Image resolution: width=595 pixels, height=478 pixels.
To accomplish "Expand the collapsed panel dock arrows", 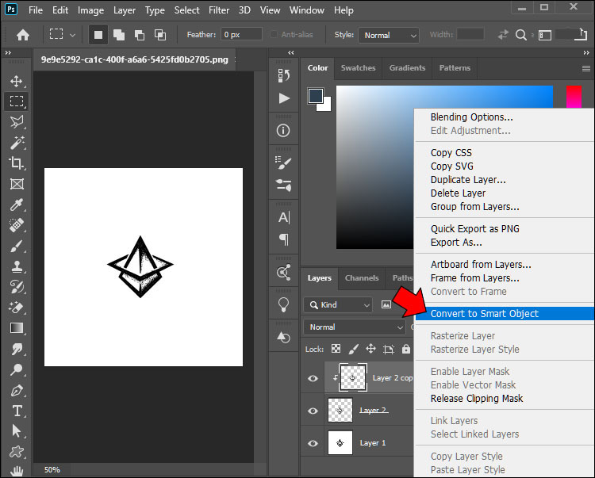I will (x=290, y=52).
